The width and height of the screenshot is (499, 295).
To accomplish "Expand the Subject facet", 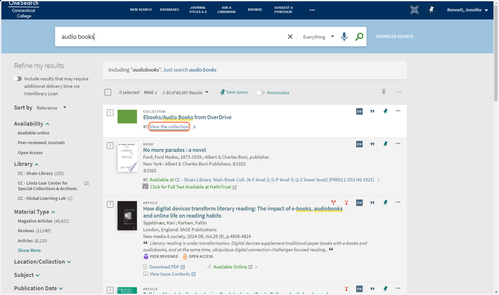I will [x=27, y=275].
